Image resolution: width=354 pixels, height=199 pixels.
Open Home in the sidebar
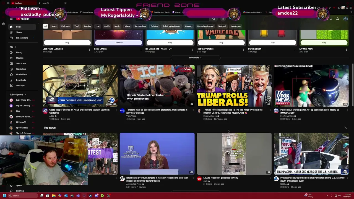pyautogui.click(x=22, y=27)
